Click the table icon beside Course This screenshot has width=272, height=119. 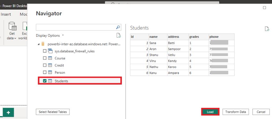pyautogui.click(x=50, y=58)
